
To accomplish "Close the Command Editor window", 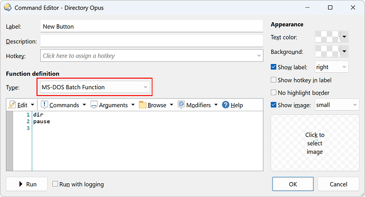I will pos(353,7).
